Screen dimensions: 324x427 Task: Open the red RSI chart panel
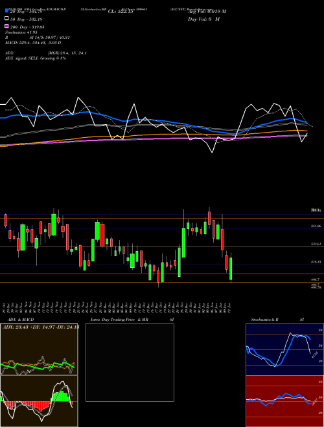tap(284, 401)
